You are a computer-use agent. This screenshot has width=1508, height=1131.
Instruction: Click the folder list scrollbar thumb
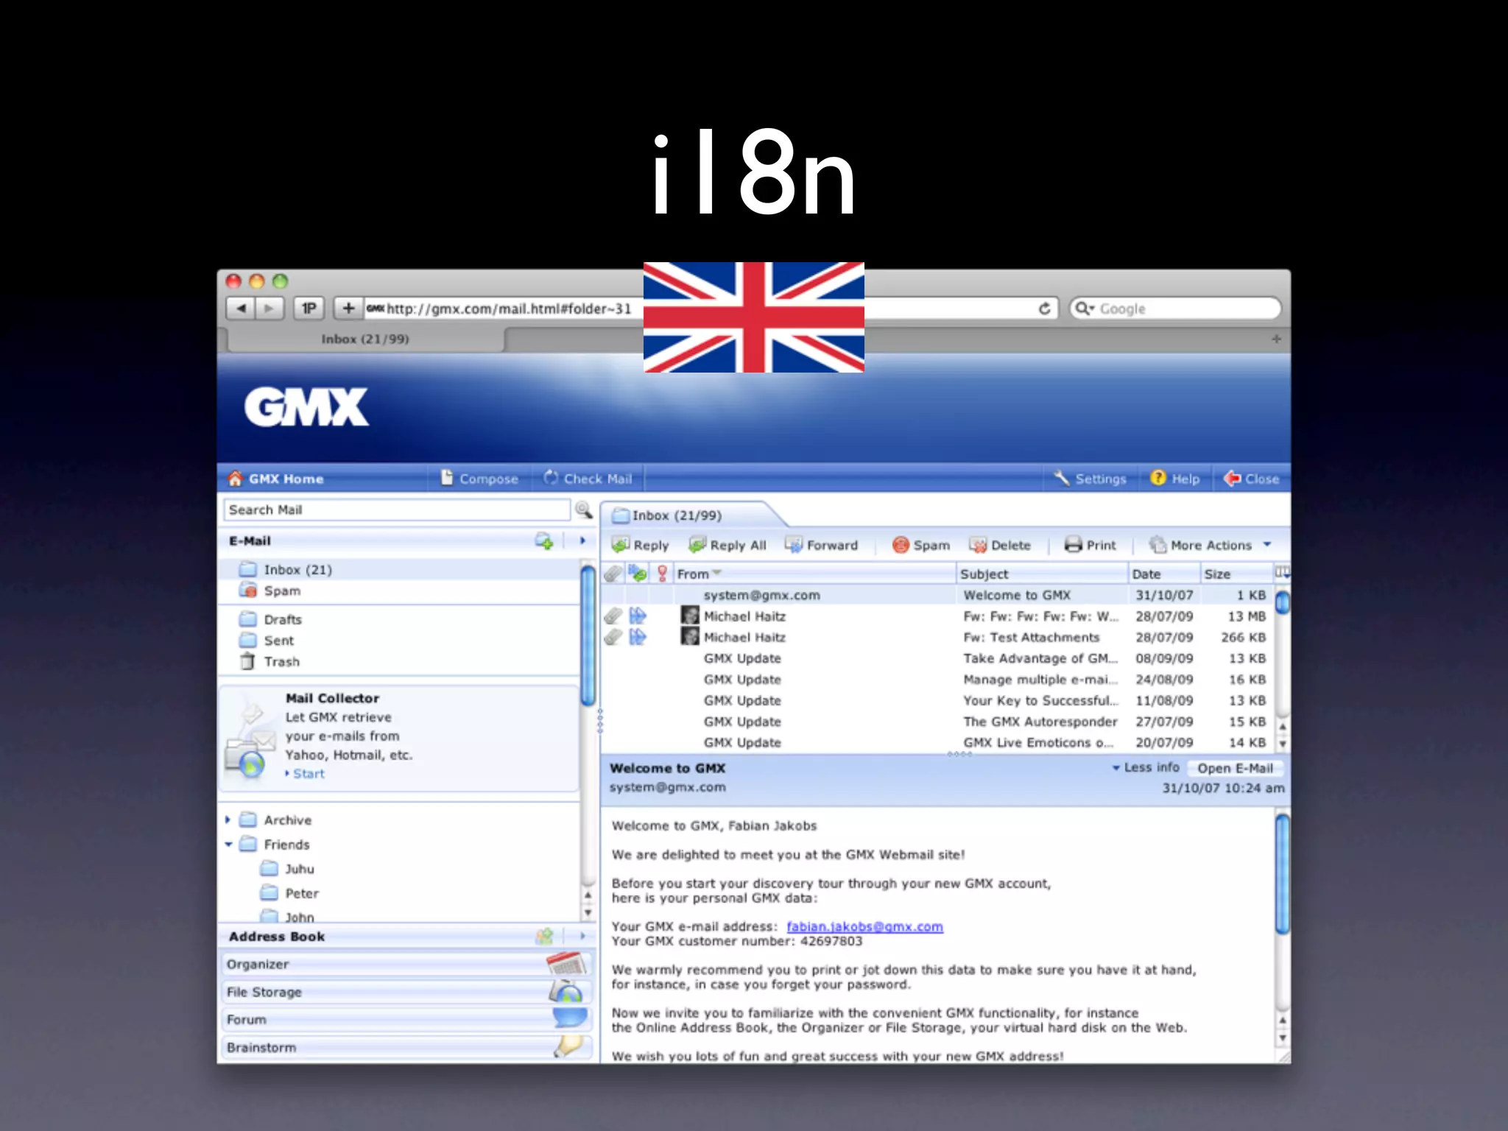588,635
